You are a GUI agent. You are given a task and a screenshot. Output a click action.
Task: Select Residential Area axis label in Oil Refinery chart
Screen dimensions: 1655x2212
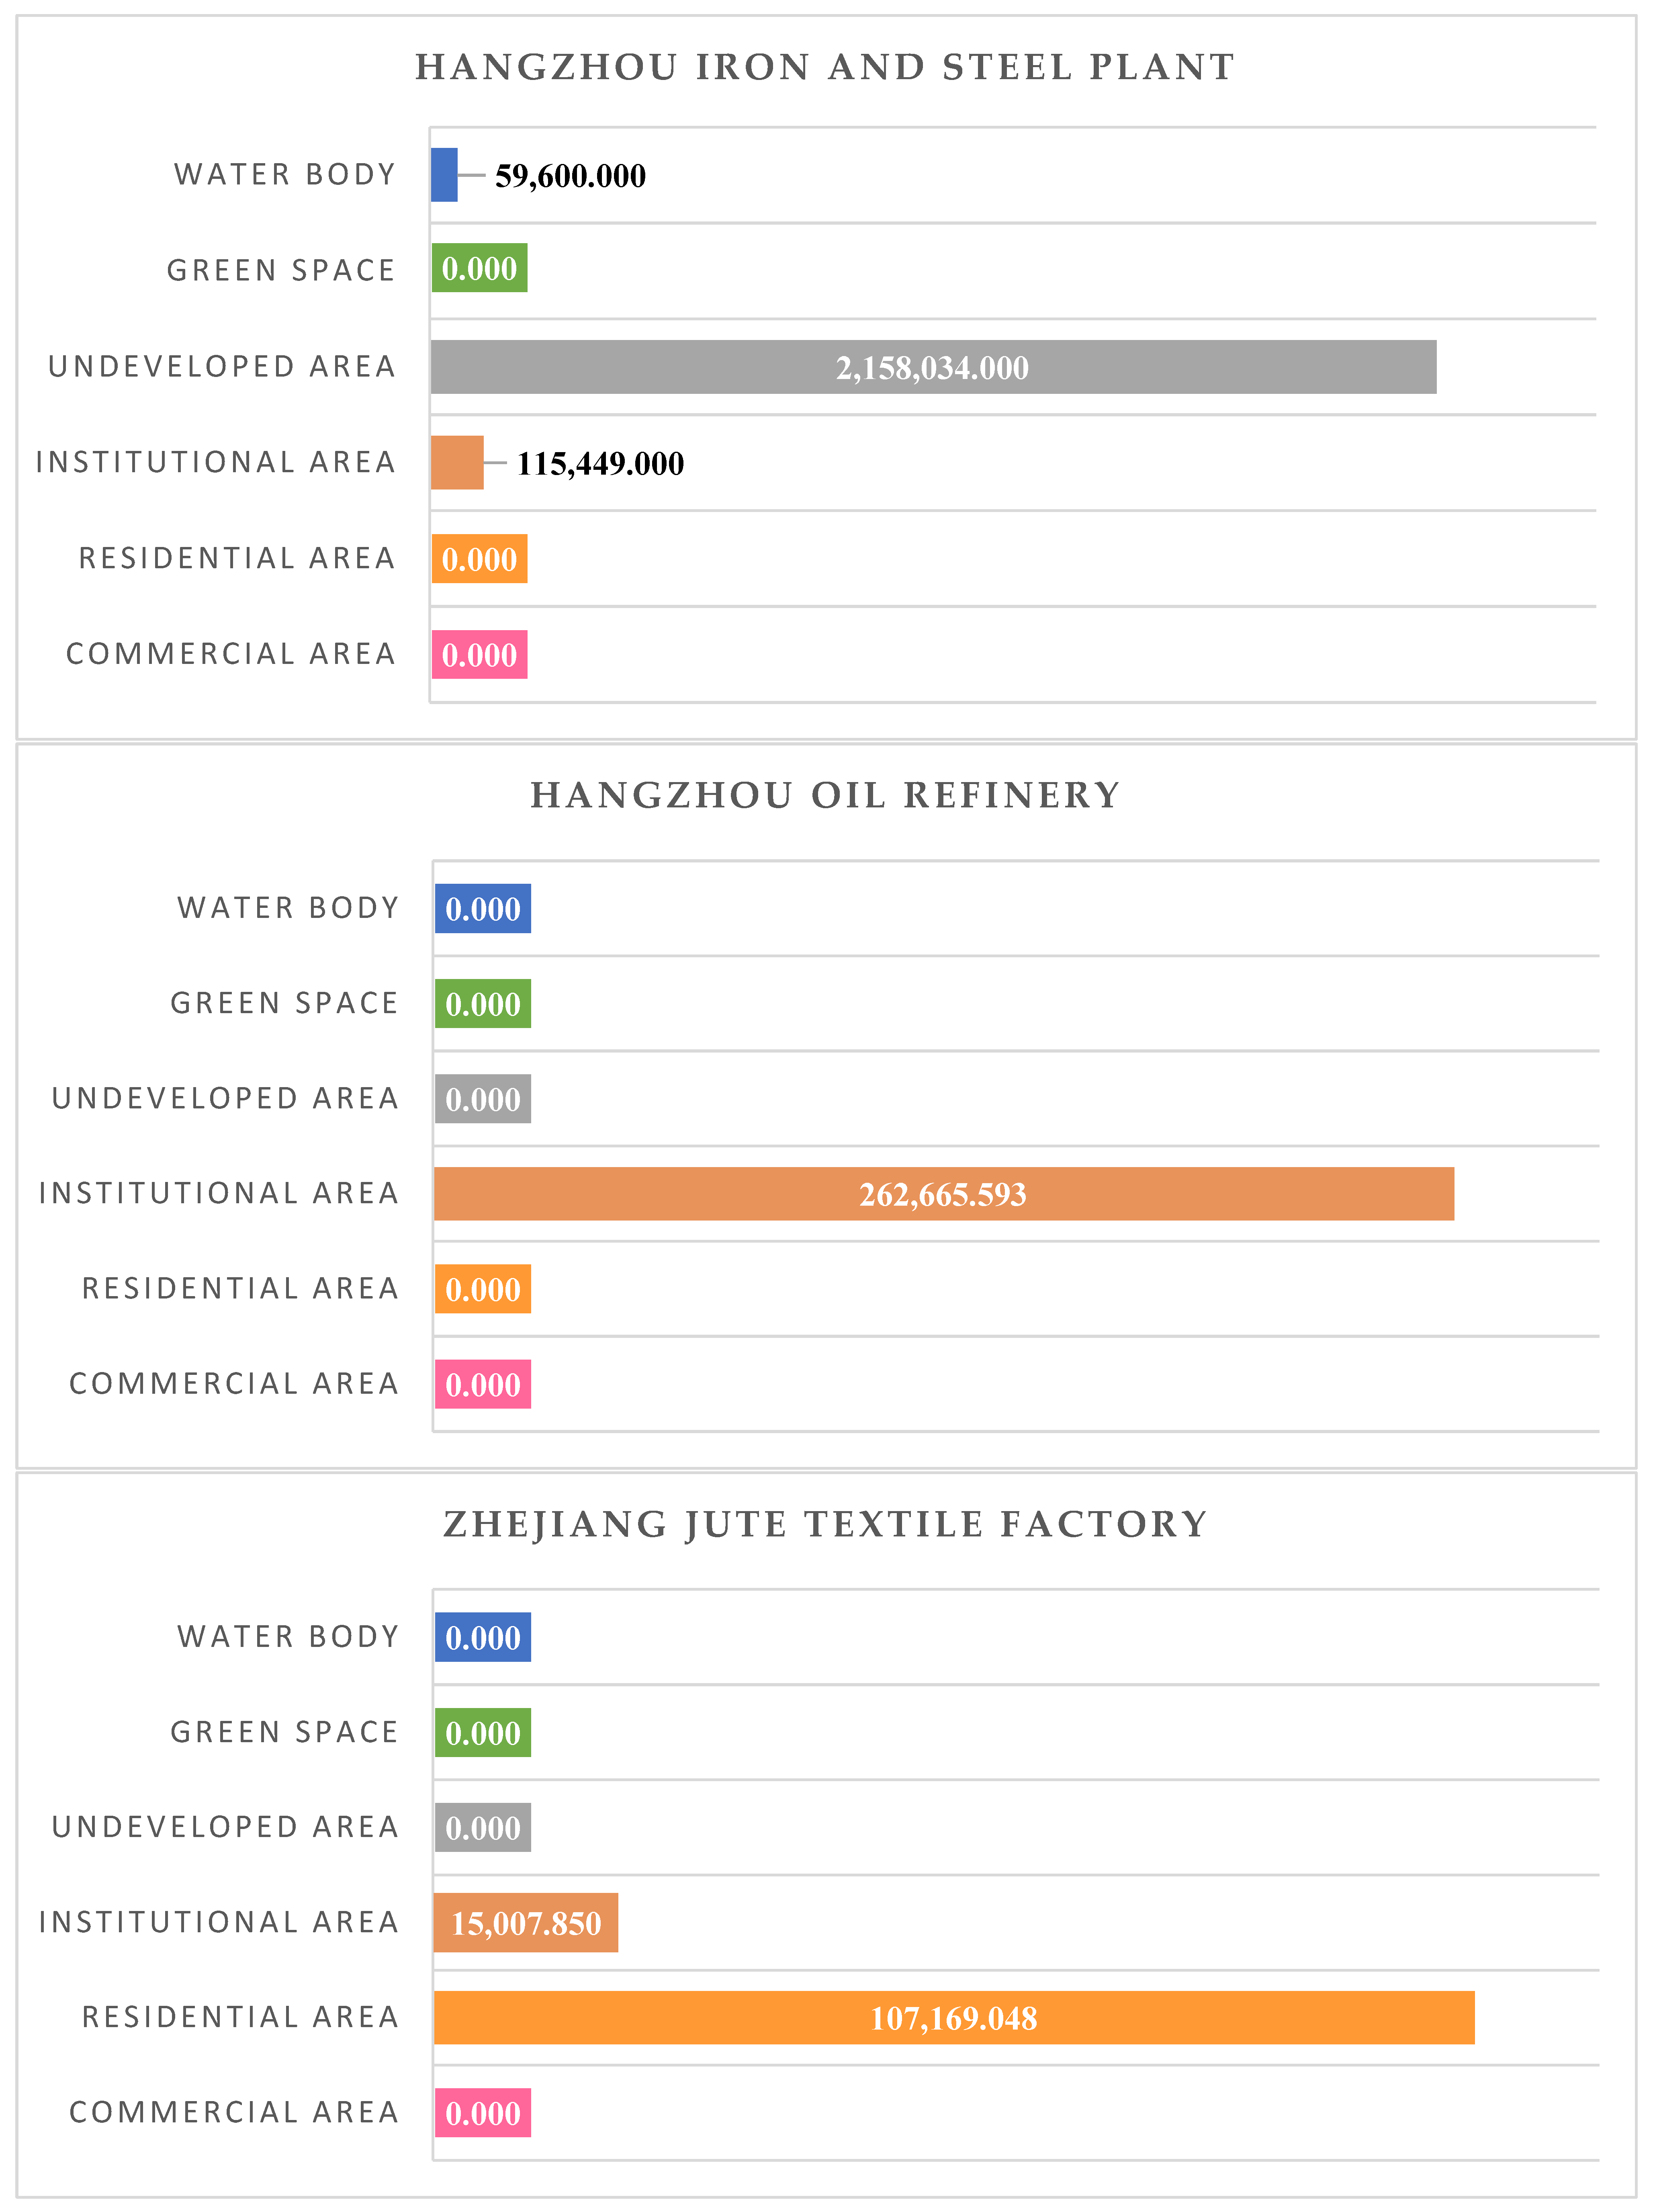pyautogui.click(x=240, y=1288)
